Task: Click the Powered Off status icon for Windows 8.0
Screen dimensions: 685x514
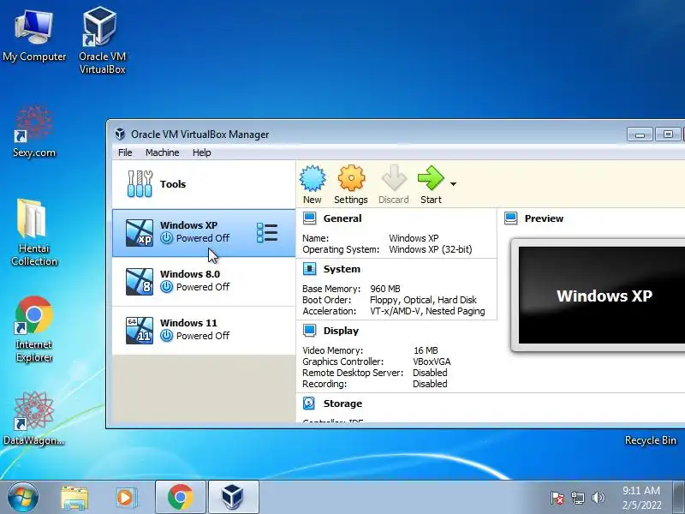Action: (166, 287)
